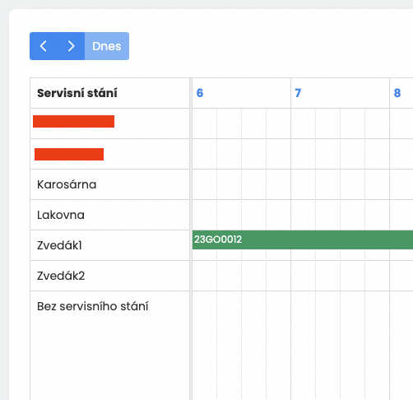Select the Zvedák1 service bay row
Image resolution: width=413 pixels, height=400 pixels.
(x=109, y=245)
